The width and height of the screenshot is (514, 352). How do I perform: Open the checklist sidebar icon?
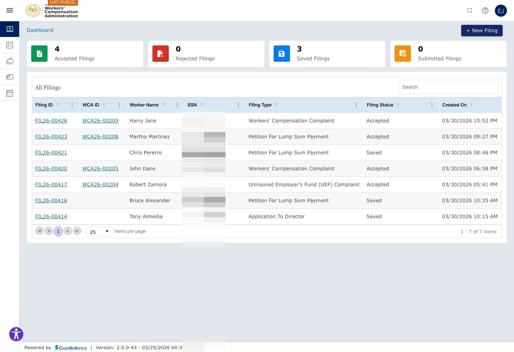[x=10, y=45]
